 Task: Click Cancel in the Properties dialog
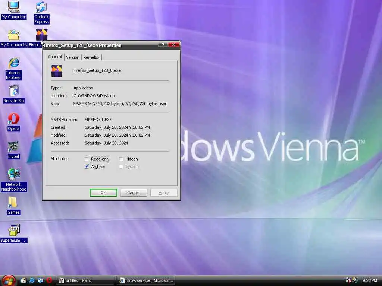pyautogui.click(x=134, y=193)
